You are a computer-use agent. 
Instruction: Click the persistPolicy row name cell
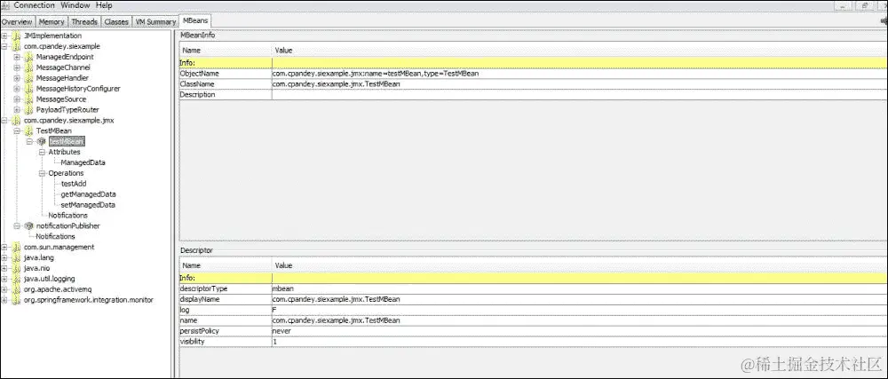[226, 331]
